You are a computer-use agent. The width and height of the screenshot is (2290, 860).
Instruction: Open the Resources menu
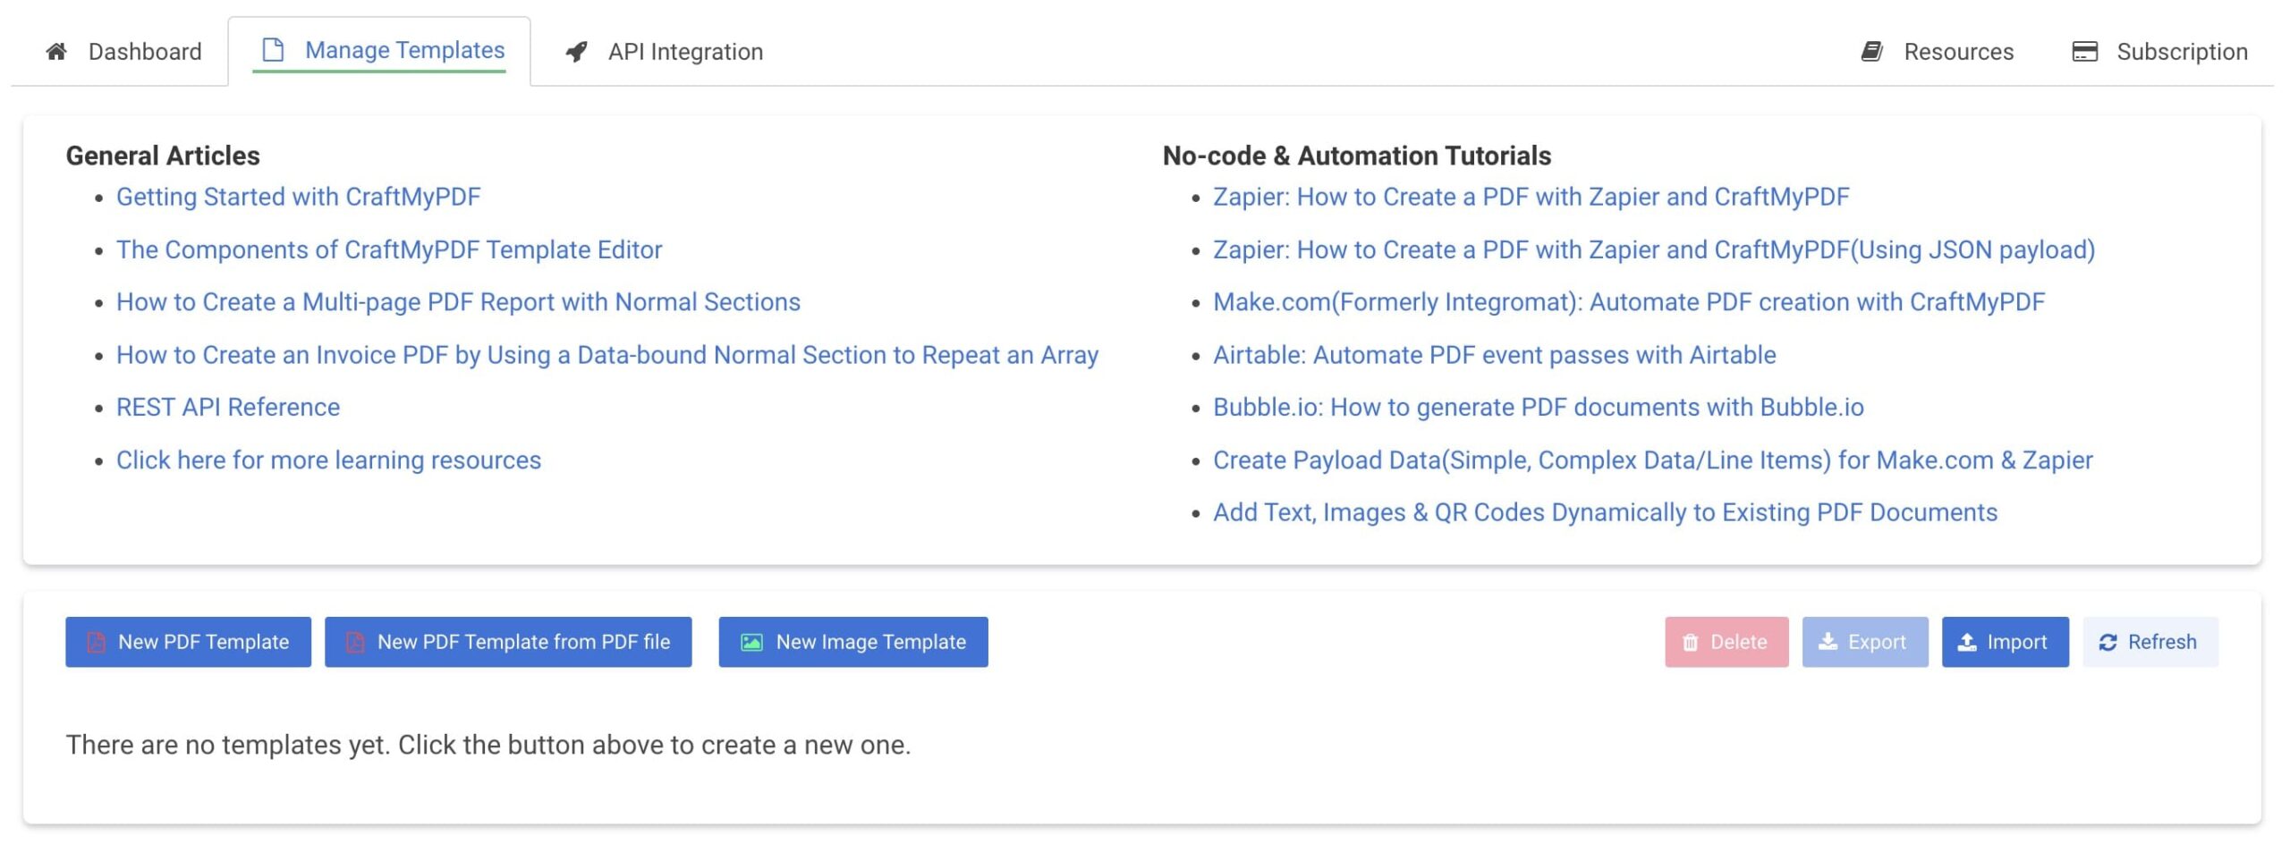point(1937,51)
